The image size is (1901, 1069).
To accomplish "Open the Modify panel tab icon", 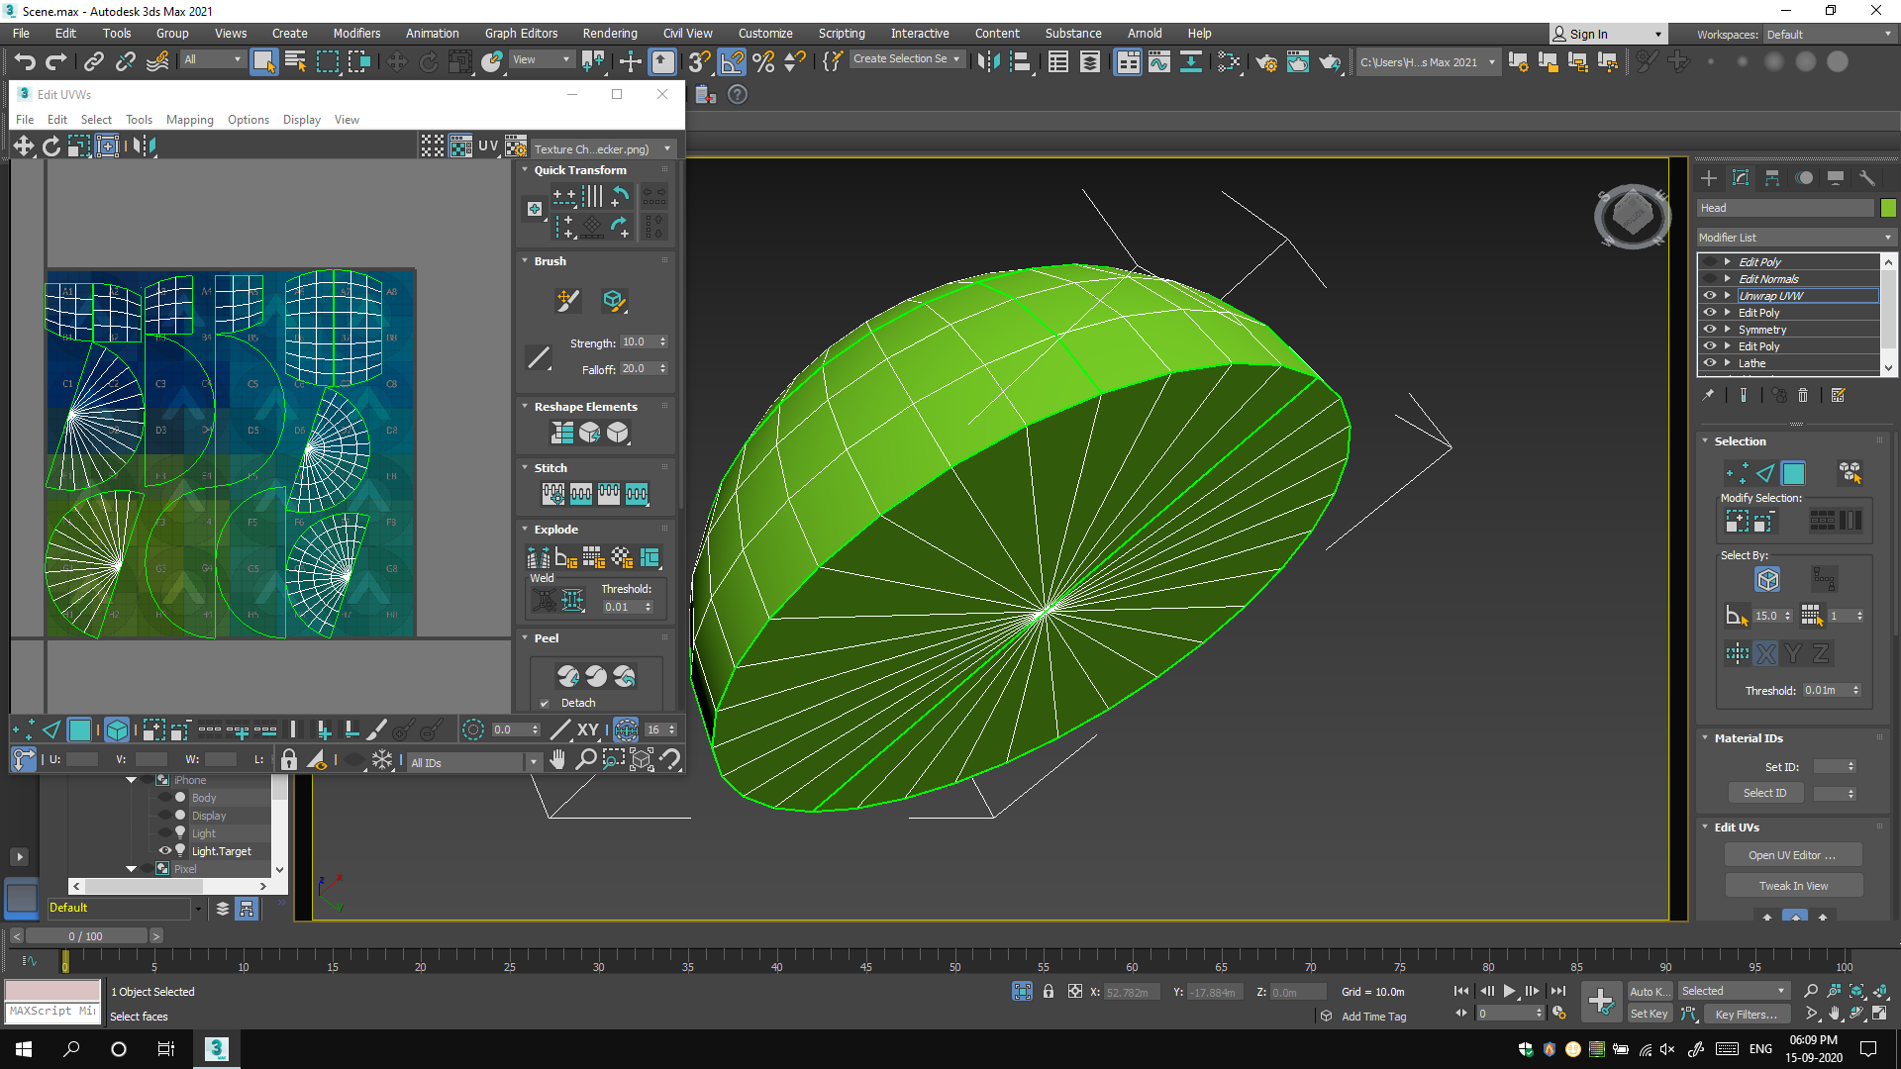I will coord(1741,178).
